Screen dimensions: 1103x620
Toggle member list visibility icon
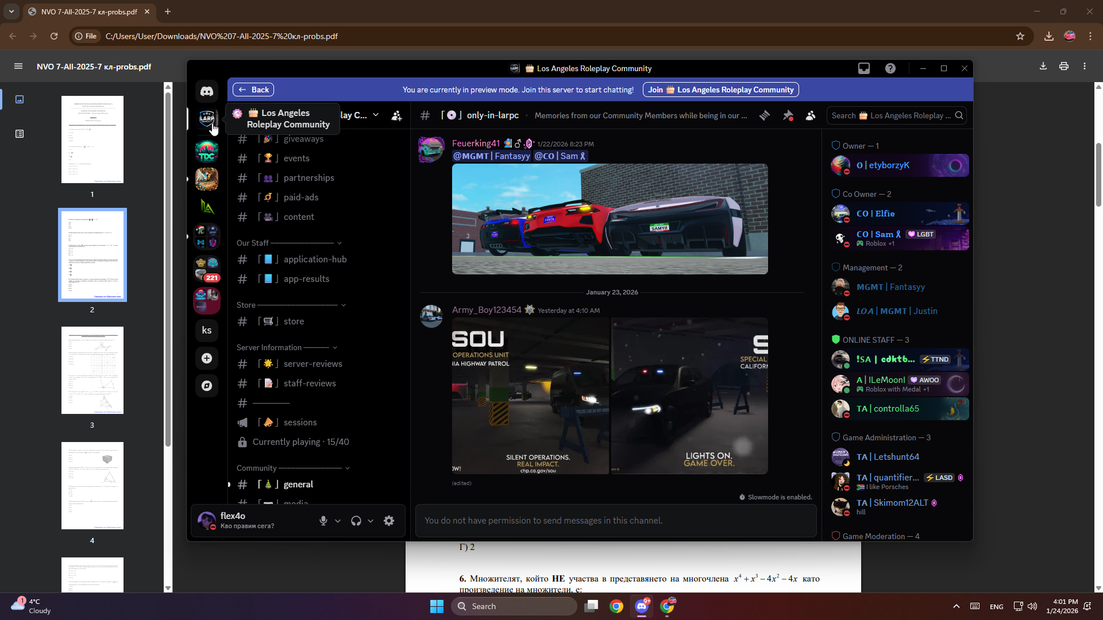pyautogui.click(x=811, y=115)
